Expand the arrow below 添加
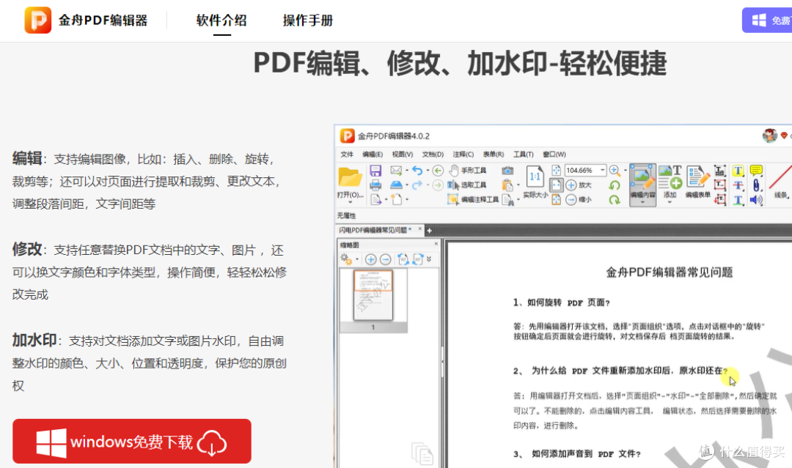 point(670,202)
